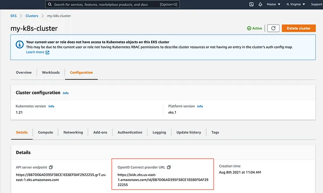This screenshot has height=193, width=323.
Task: Click the API server endpoint URL text
Action: 61,177
